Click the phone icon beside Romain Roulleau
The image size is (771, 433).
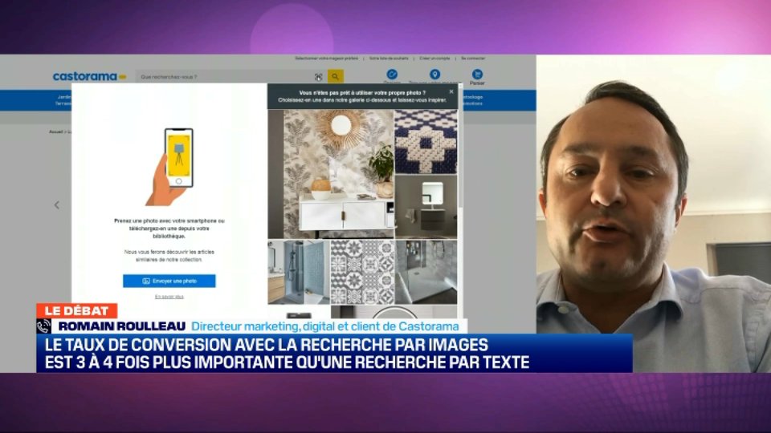pos(43,326)
